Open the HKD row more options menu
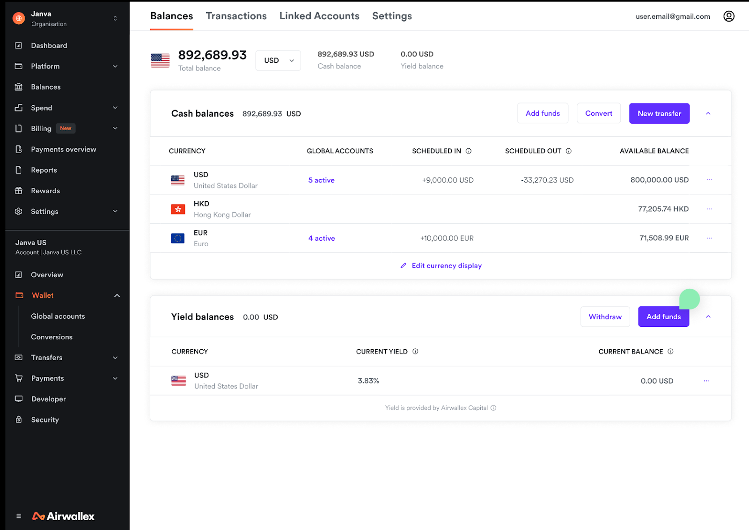Screen dimensions: 749x530 (709, 209)
